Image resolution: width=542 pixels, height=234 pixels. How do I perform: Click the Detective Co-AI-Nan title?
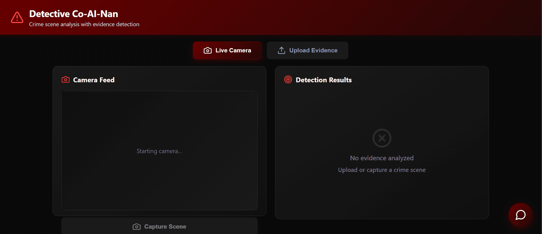pyautogui.click(x=74, y=14)
